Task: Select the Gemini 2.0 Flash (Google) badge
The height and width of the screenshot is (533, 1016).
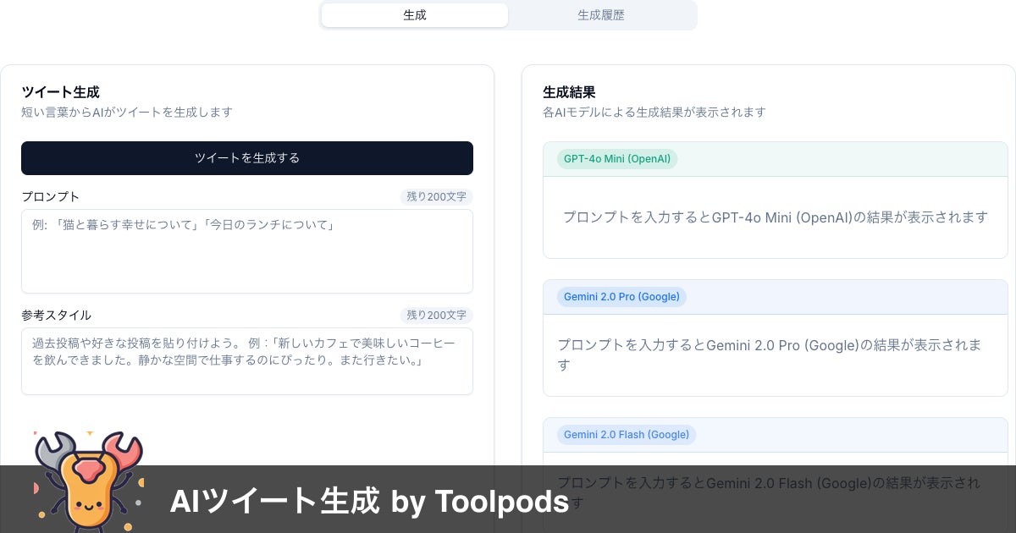Action: (627, 435)
